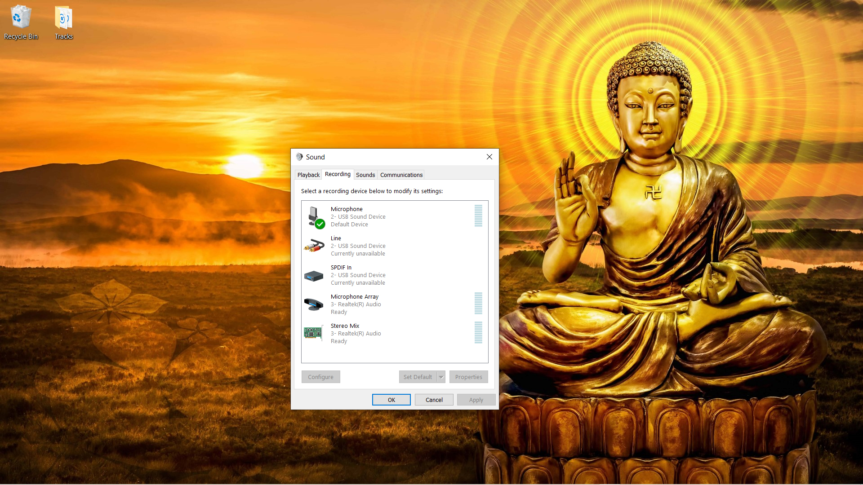The width and height of the screenshot is (863, 485).
Task: Switch to the Communications tab
Action: tap(401, 175)
